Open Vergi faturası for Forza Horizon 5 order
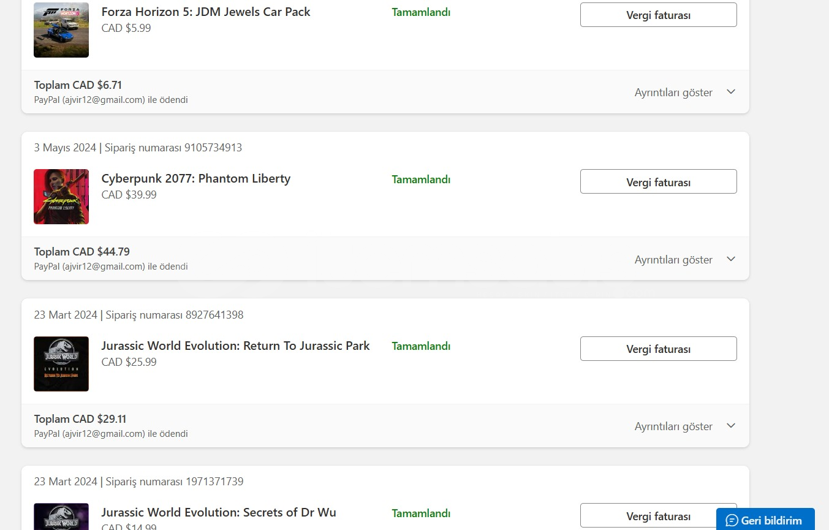Viewport: 829px width, 530px height. point(658,15)
